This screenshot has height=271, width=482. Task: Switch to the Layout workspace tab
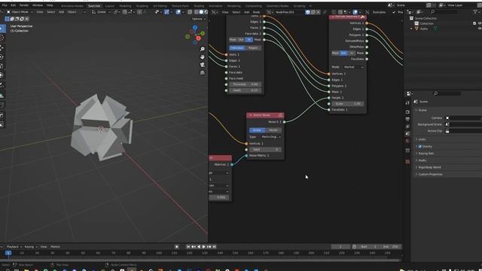coord(109,6)
